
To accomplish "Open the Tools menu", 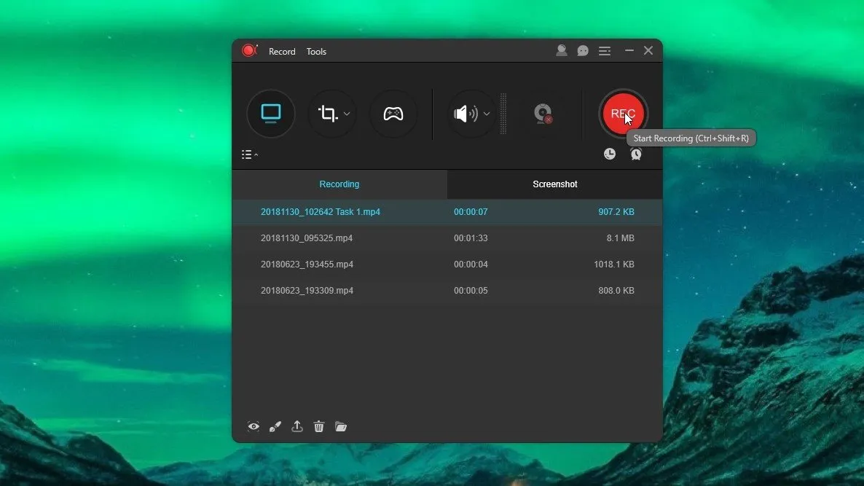I will coord(316,52).
